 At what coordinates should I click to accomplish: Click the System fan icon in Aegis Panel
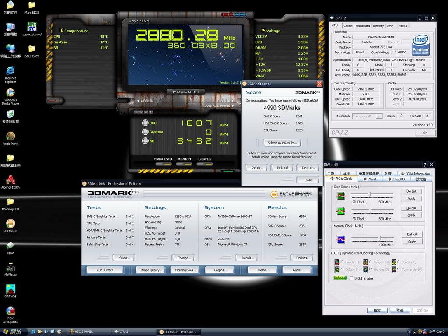coord(145,132)
